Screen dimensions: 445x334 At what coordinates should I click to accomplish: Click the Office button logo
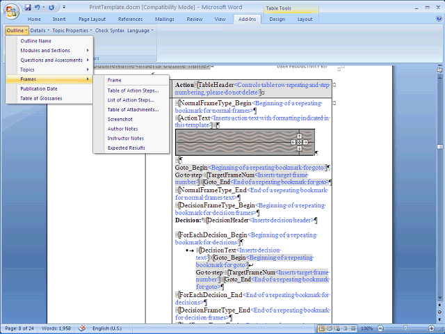coord(12,13)
